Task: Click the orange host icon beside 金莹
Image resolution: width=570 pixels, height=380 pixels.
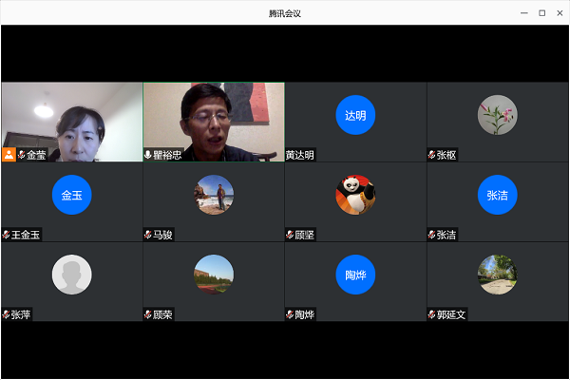Action: (x=9, y=154)
